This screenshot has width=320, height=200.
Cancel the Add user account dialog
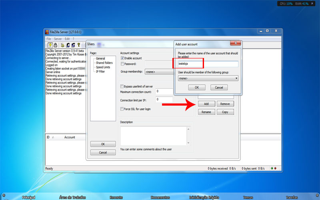tap(219, 87)
